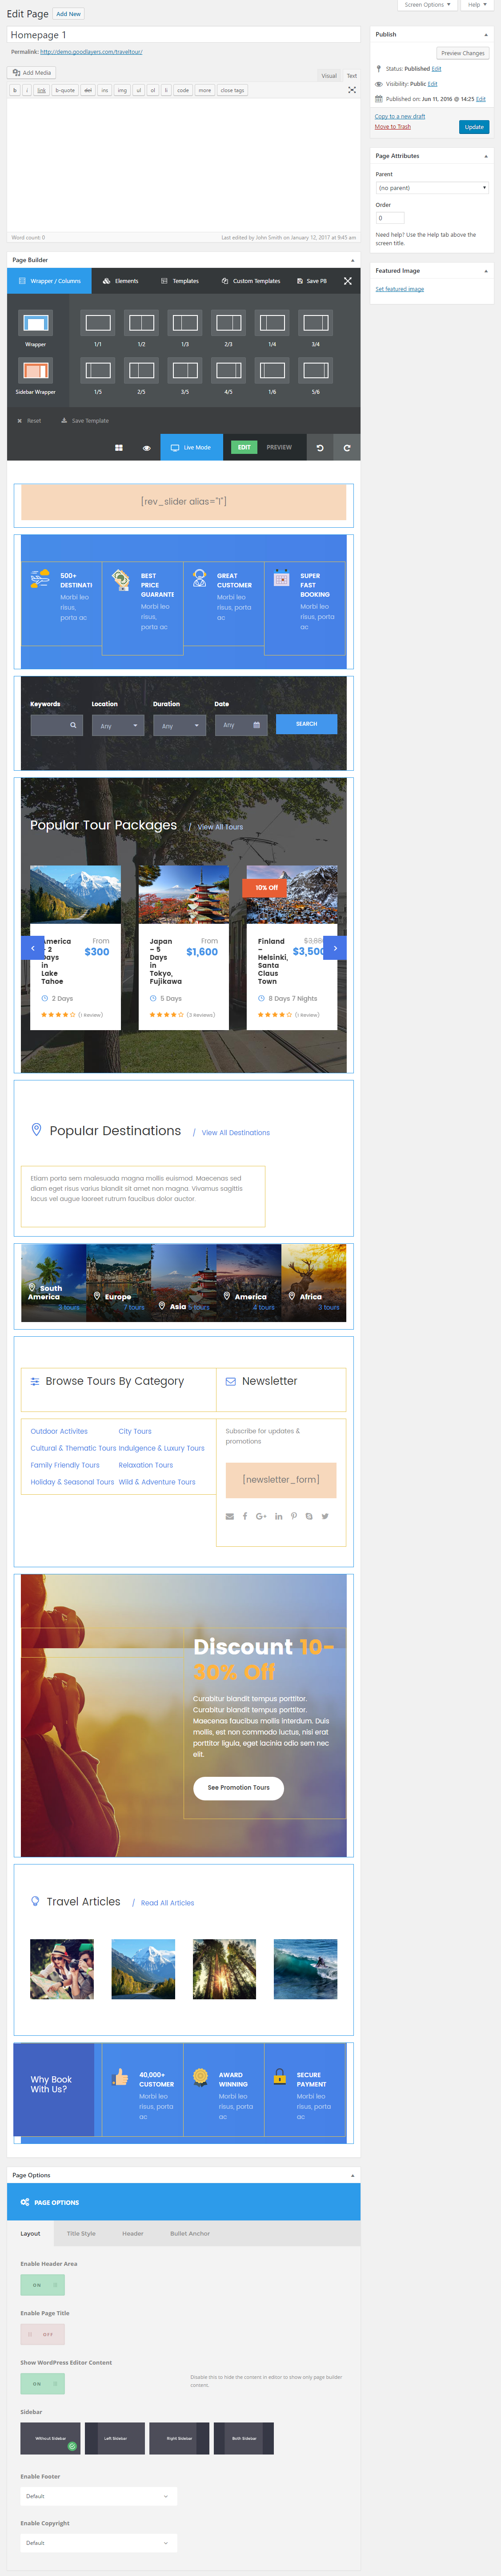Open the Enable Copyright dropdown
This screenshot has height=2576, width=501.
(99, 2542)
